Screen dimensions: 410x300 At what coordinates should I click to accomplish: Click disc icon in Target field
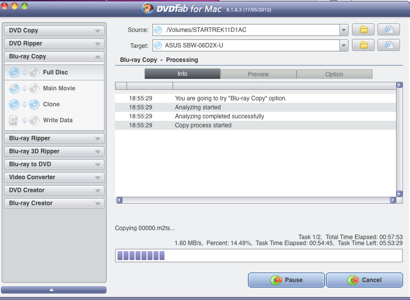158,45
